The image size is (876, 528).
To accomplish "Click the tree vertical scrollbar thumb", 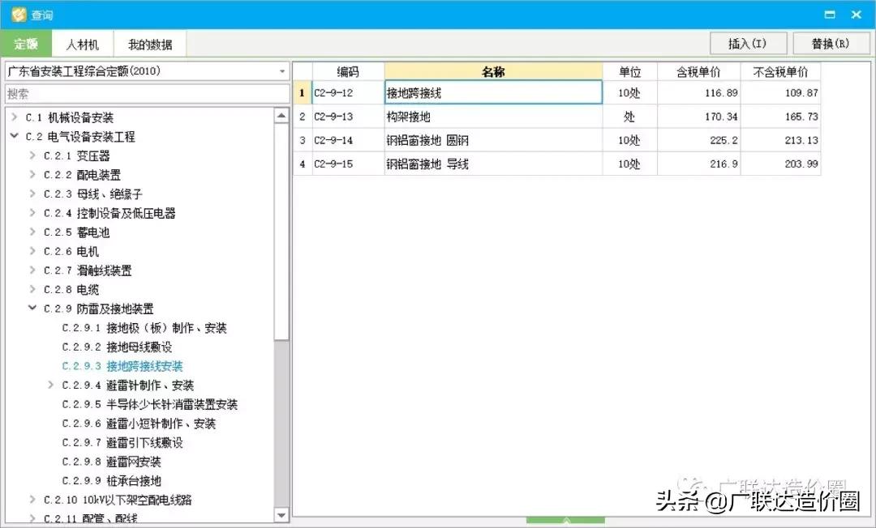I will [x=281, y=232].
